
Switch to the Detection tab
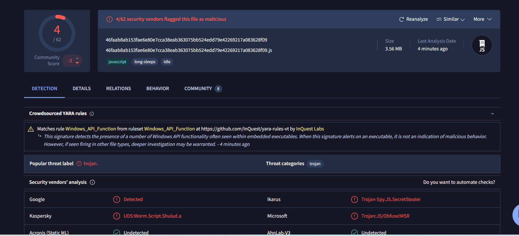pos(44,89)
